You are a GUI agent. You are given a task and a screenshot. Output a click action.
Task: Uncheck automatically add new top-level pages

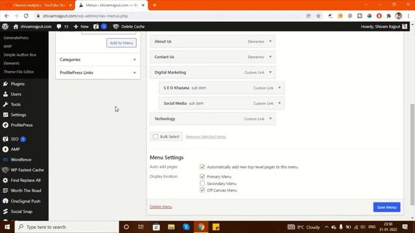tap(202, 167)
